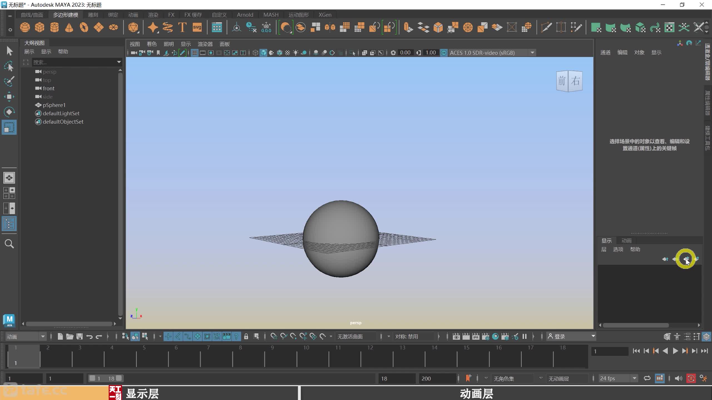
Task: Click the save scene icon
Action: pos(80,337)
